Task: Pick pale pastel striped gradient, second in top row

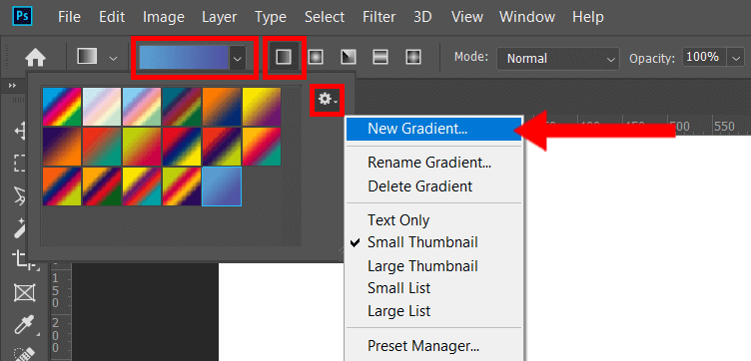Action: (102, 107)
